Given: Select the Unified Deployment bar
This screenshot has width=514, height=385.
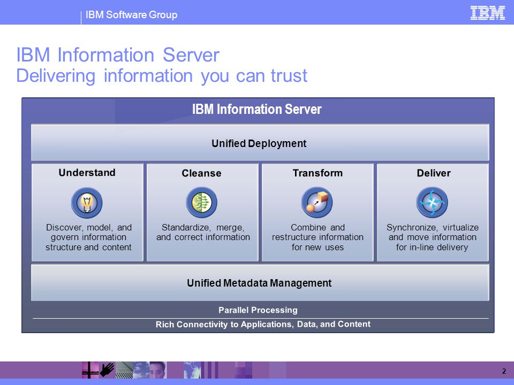Looking at the screenshot, I should 260,143.
